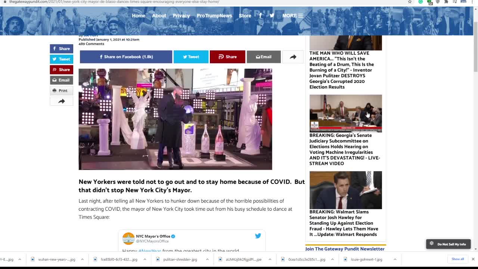The height and width of the screenshot is (269, 478).
Task: Click the sidebar Tweet button
Action: click(x=62, y=59)
